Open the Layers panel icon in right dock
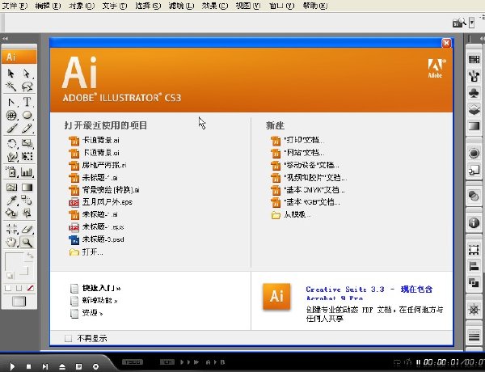This screenshot has height=372, width=485. tap(474, 109)
